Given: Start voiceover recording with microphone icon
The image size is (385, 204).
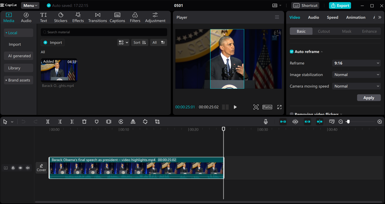Looking at the screenshot, I should pos(266,121).
